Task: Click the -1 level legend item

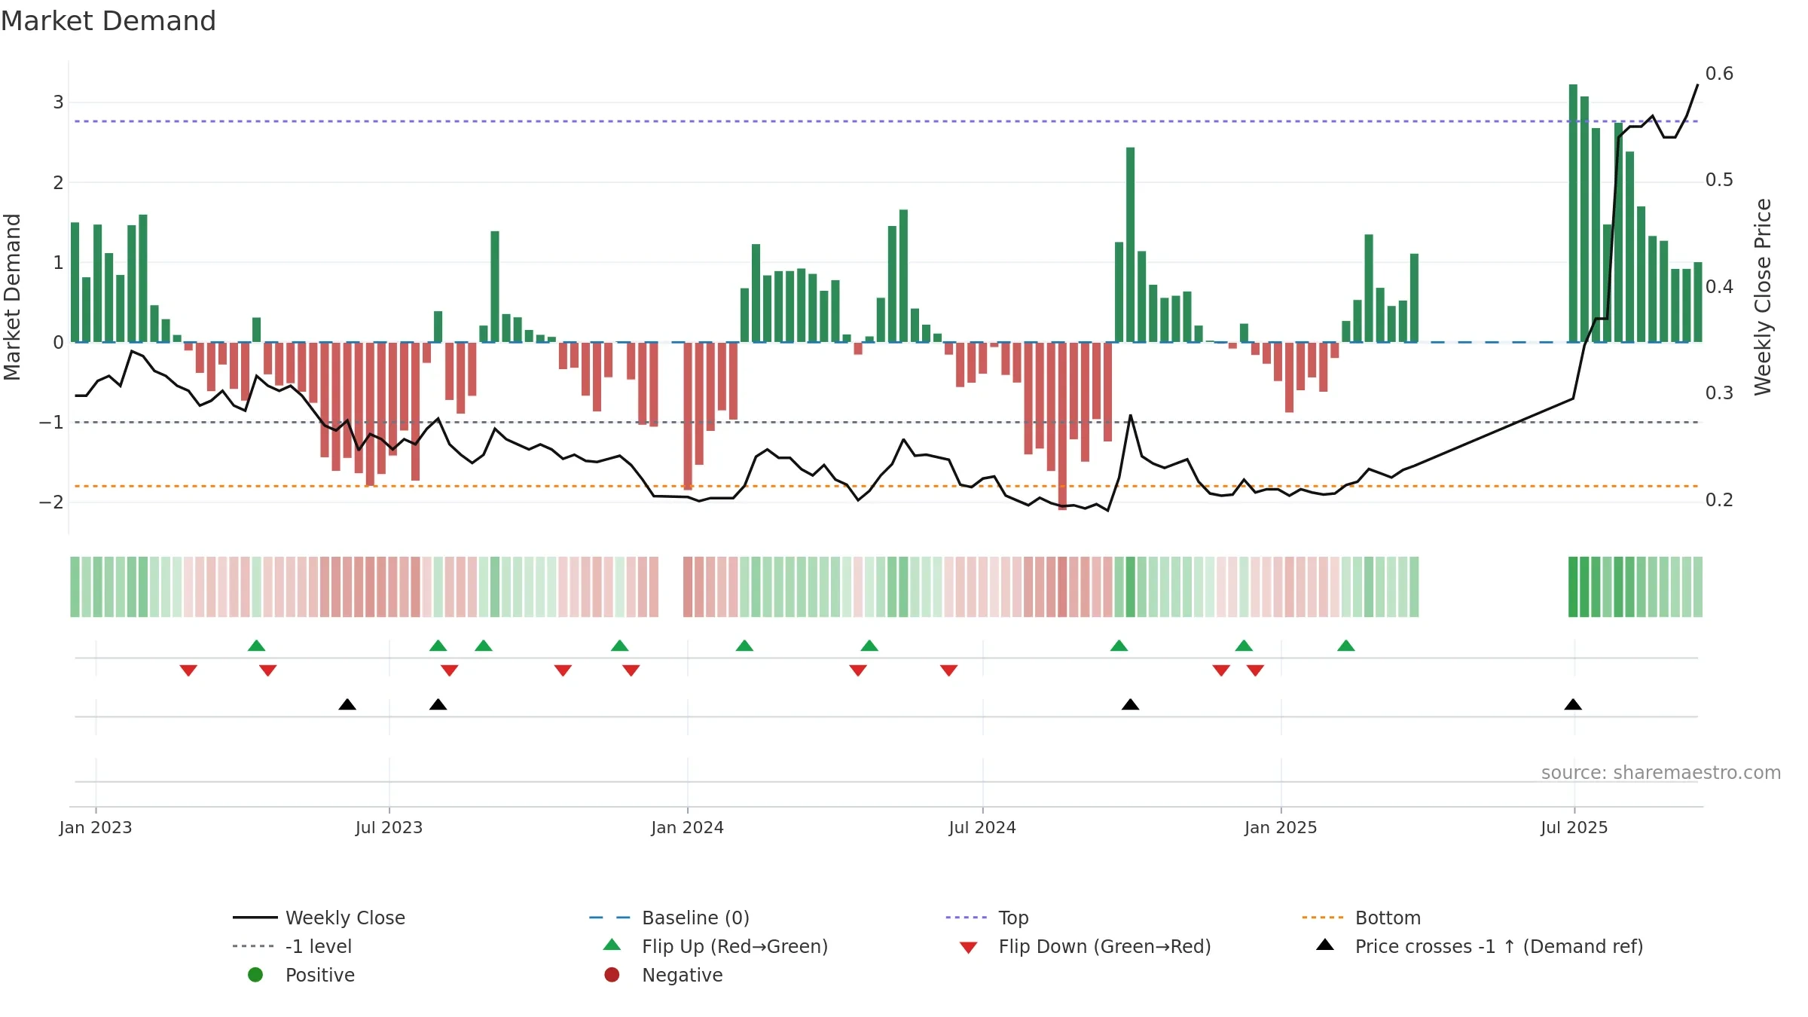Action: pyautogui.click(x=292, y=946)
